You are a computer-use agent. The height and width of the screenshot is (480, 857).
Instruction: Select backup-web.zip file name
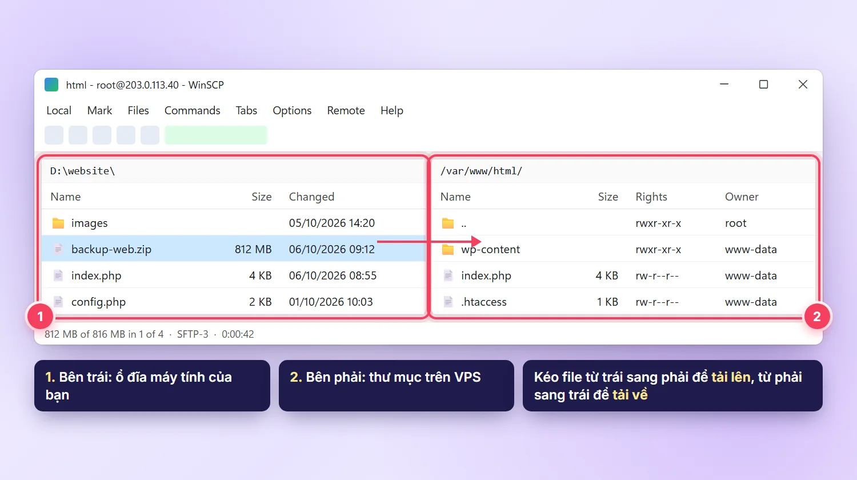pos(111,249)
